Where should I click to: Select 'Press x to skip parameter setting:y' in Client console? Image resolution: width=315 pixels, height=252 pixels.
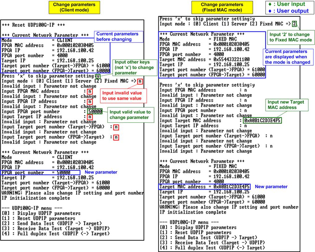point(51,76)
